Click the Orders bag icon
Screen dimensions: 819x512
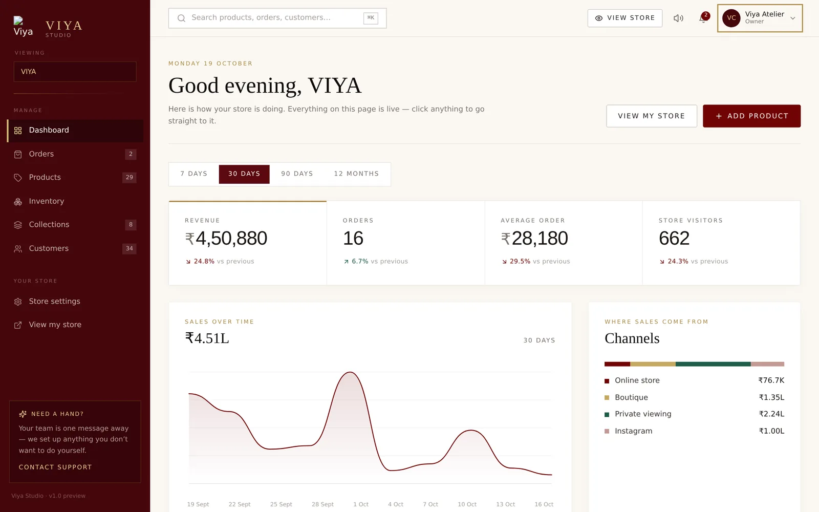[18, 154]
